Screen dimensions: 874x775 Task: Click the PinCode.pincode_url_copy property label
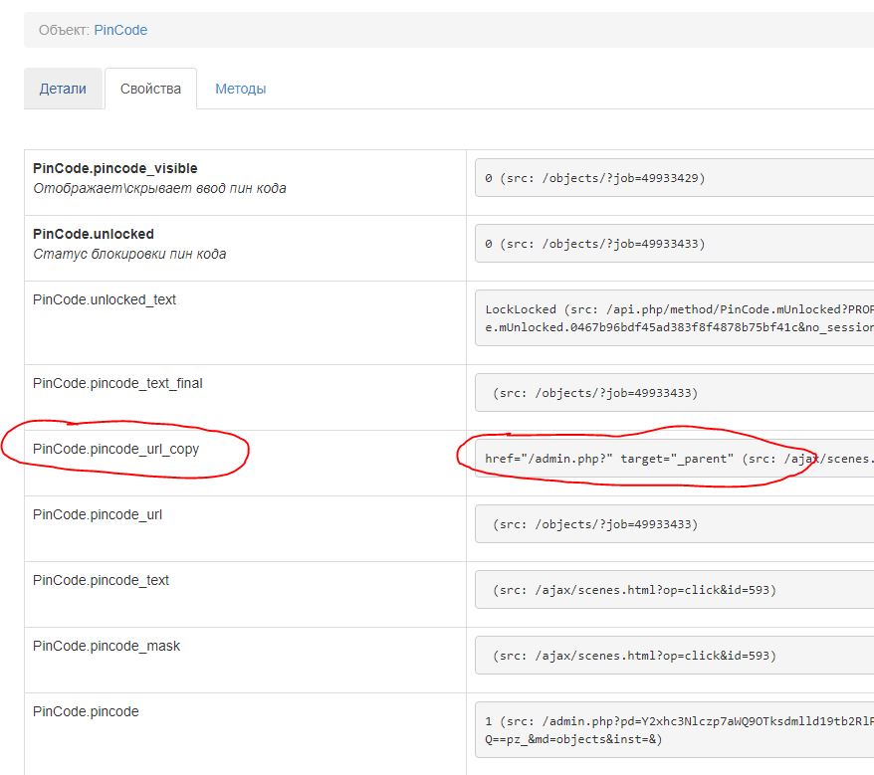tap(115, 449)
